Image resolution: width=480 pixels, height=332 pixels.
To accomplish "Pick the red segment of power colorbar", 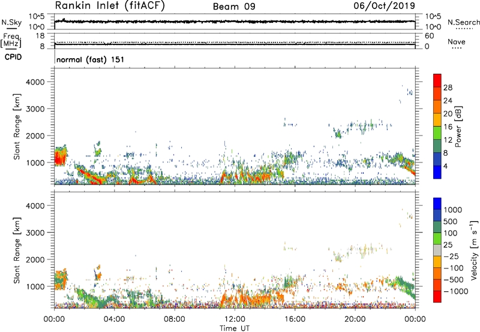I will (x=437, y=80).
